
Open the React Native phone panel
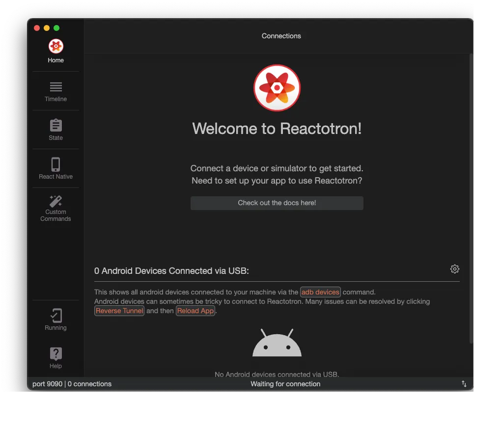[56, 168]
